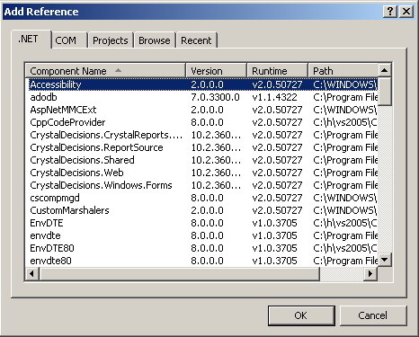Click version 2.0.0.0 in CustomMarshalers row
The image size is (419, 337).
click(x=207, y=210)
